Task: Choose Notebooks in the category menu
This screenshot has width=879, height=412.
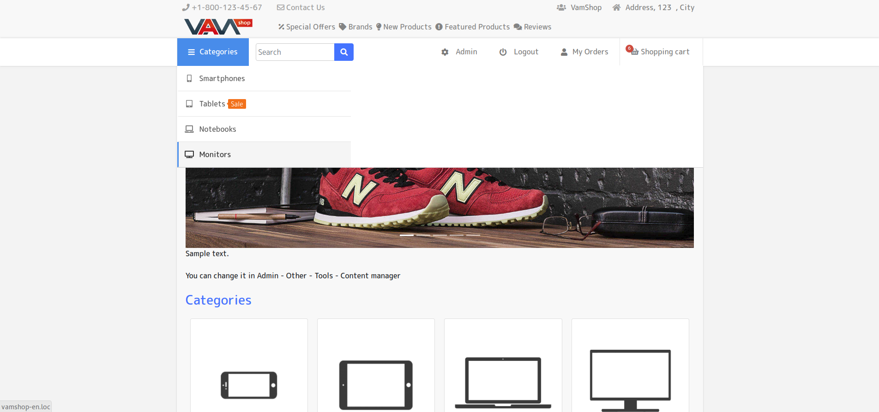Action: pyautogui.click(x=217, y=129)
